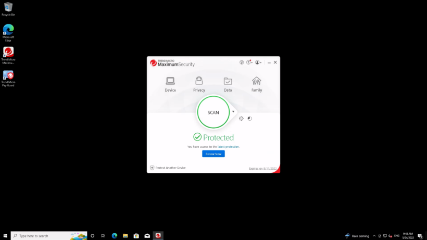This screenshot has height=240, width=427.
Task: Open the notification center icon
Action: [420, 236]
